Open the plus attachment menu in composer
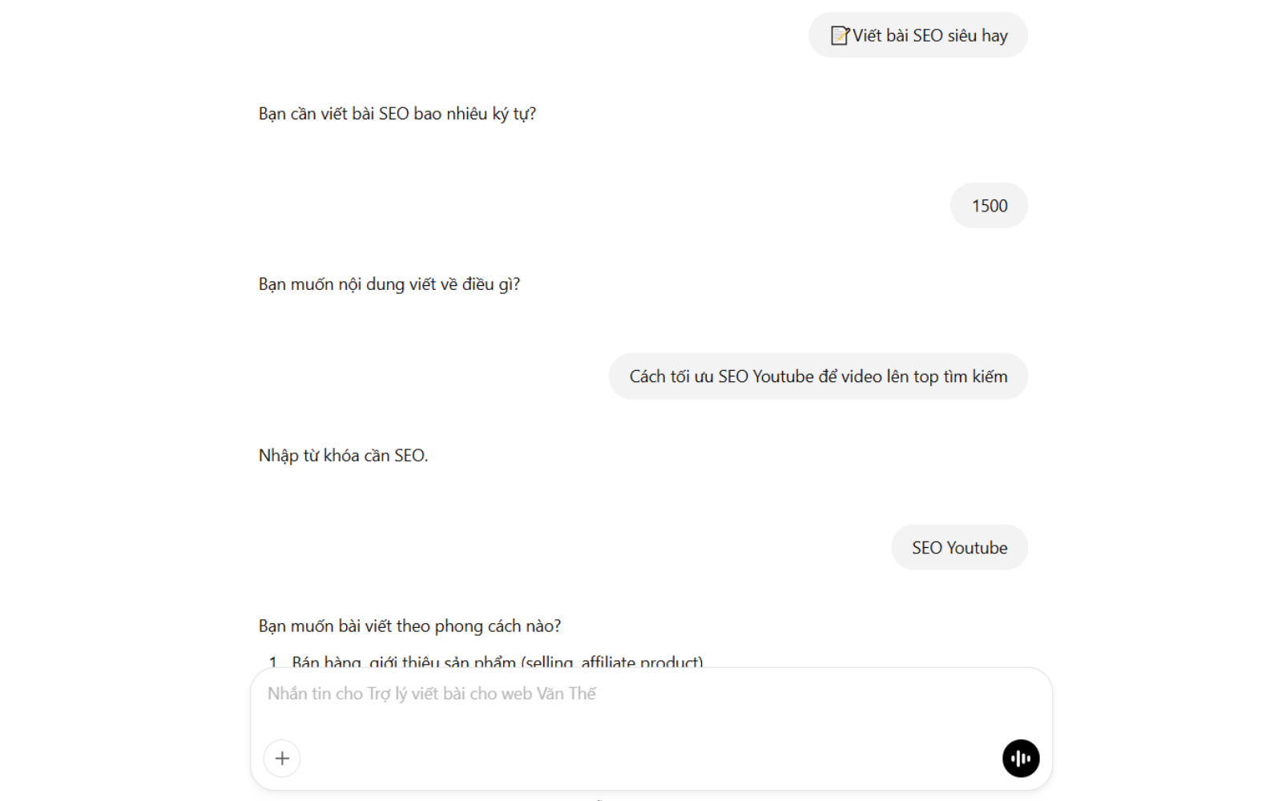Viewport: 1282px width, 801px height. [x=282, y=758]
